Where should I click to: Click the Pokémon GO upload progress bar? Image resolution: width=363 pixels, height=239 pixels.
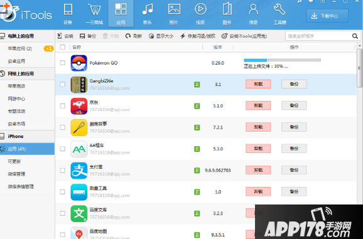[x=282, y=60]
